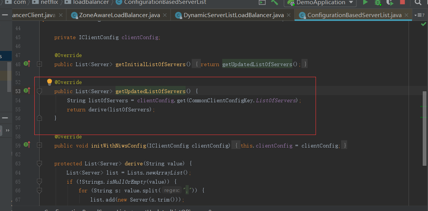This screenshot has width=428, height=211.
Task: Click the 'regex:' parameter hint on line 66
Action: pyautogui.click(x=172, y=190)
